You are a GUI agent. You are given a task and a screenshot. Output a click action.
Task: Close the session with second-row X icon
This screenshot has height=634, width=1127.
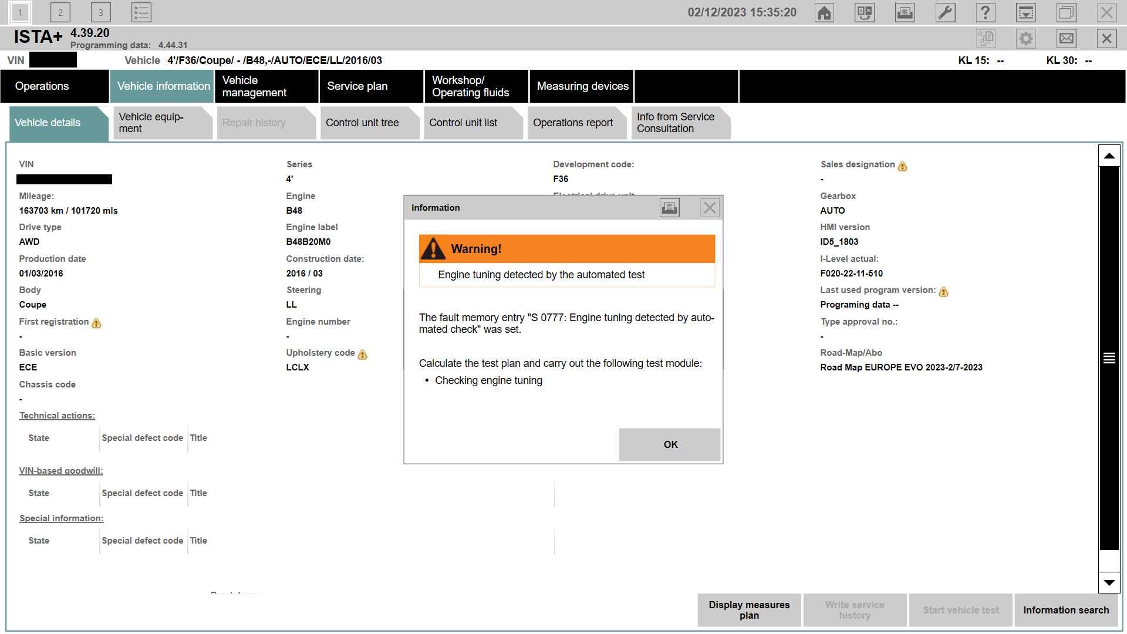[1106, 39]
